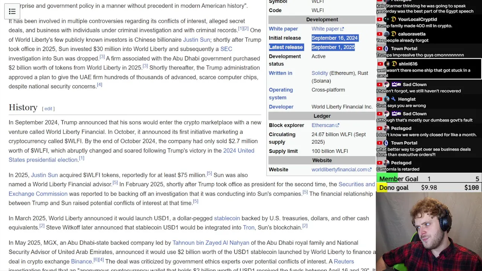Image resolution: width=482 pixels, height=271 pixels.
Task: Click citation [5] after '$75 million'
Action: pos(209,174)
